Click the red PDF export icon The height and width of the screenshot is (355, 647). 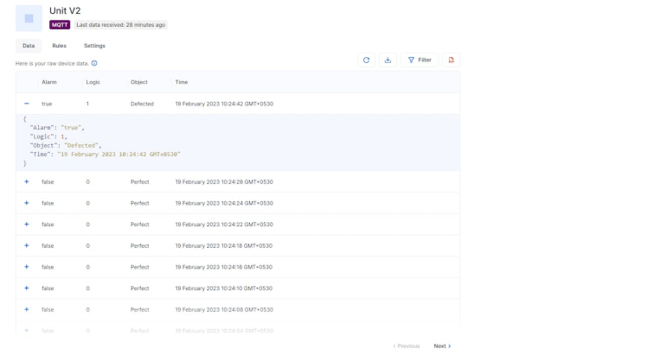(x=451, y=60)
